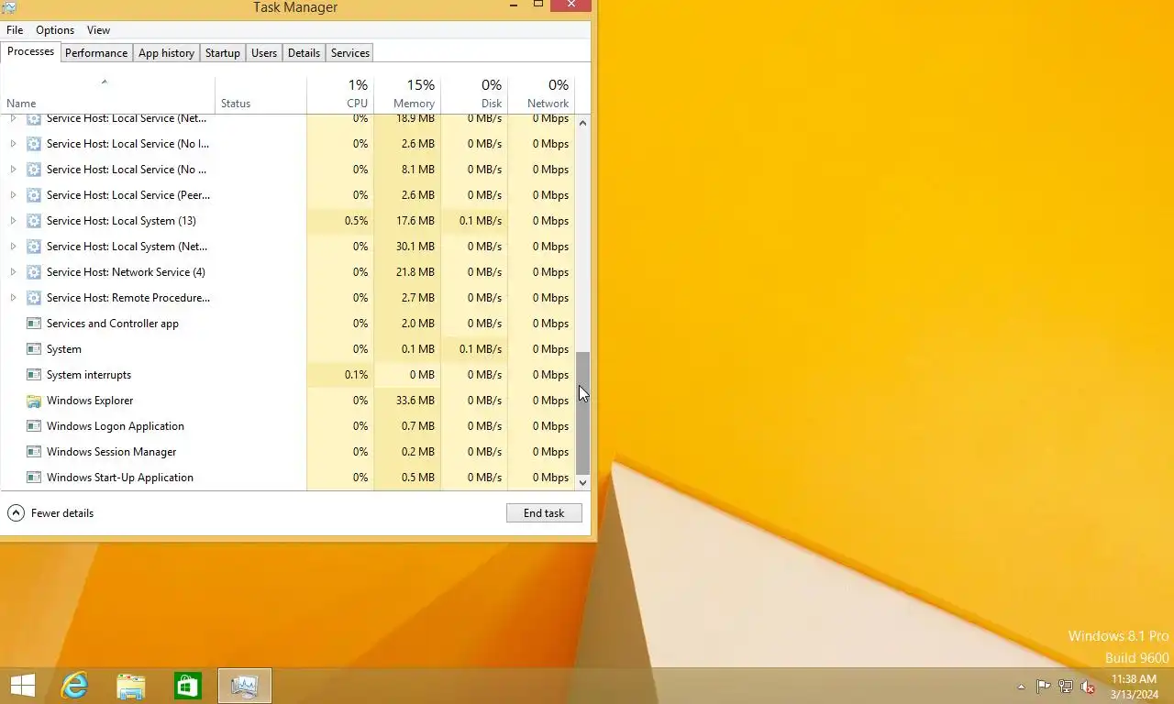Select the Windows Explorer process
Image resolution: width=1174 pixels, height=704 pixels.
pos(287,401)
